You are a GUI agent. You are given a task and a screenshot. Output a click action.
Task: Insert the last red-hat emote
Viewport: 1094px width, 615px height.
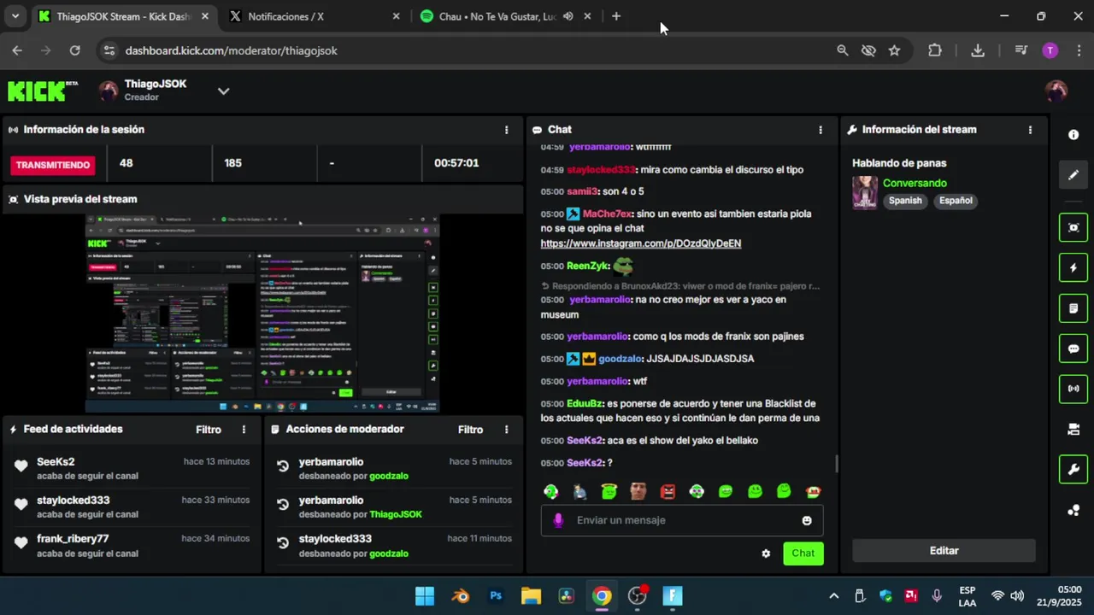[x=813, y=491]
